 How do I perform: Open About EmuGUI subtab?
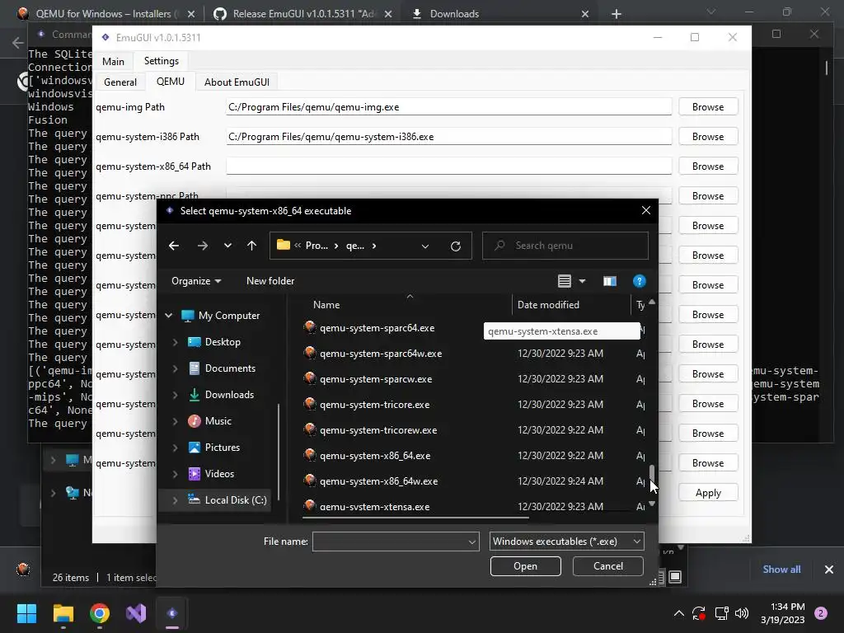[x=237, y=82]
